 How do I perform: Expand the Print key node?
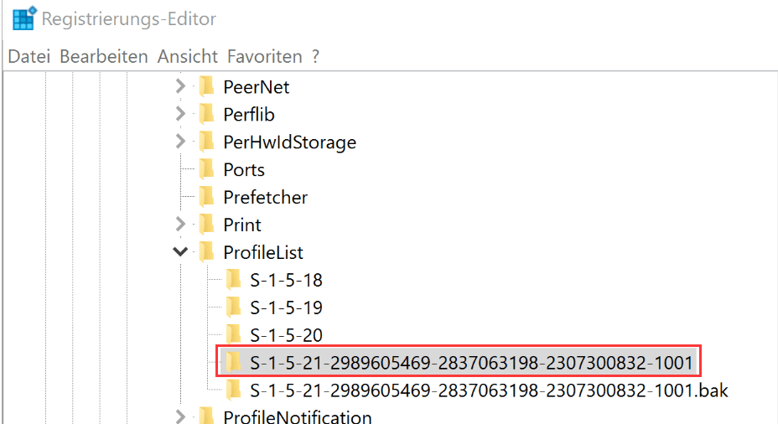(x=179, y=225)
